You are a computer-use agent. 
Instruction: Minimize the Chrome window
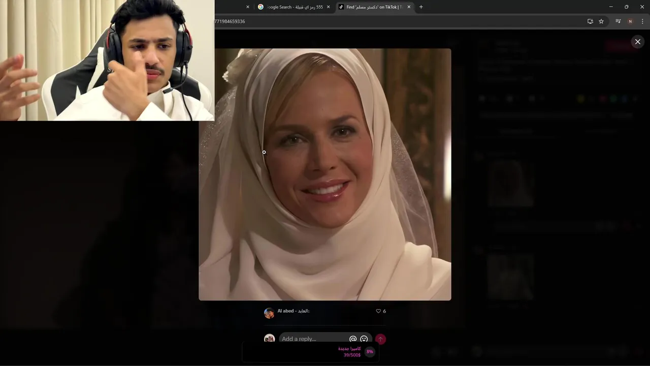point(611,7)
